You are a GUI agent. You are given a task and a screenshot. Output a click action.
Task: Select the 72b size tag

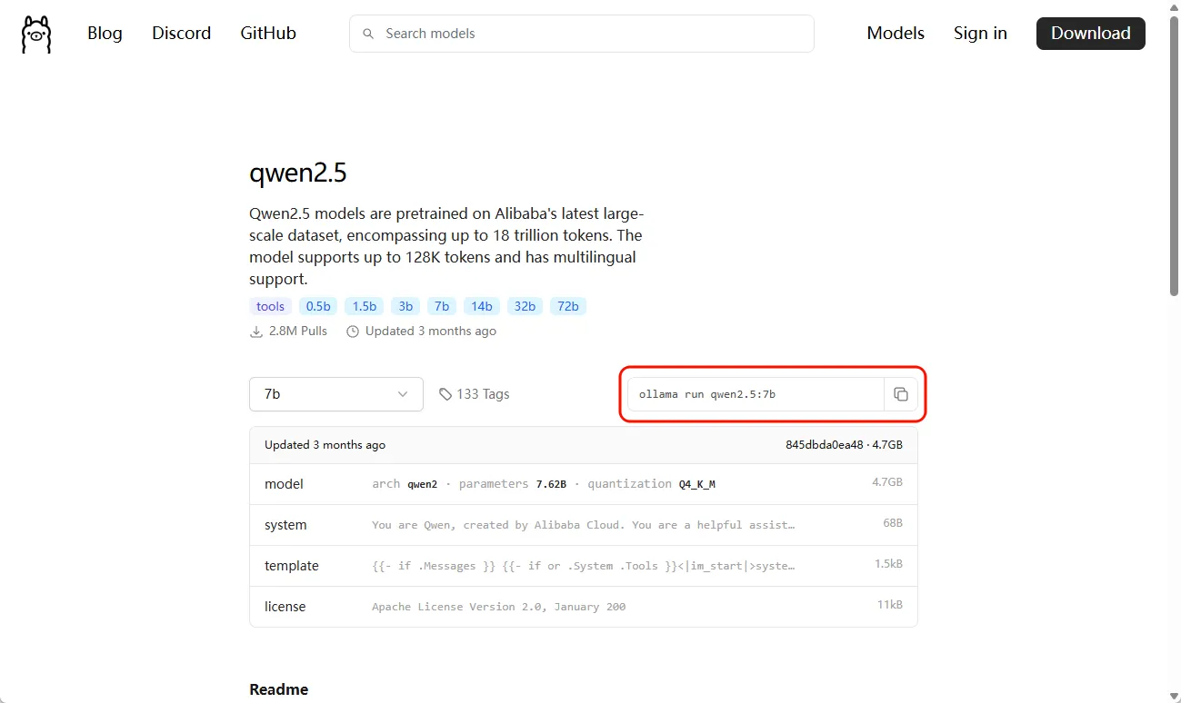pos(568,306)
